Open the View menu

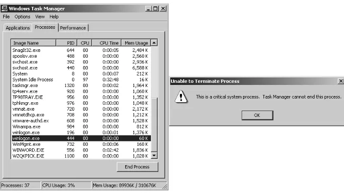(40, 17)
